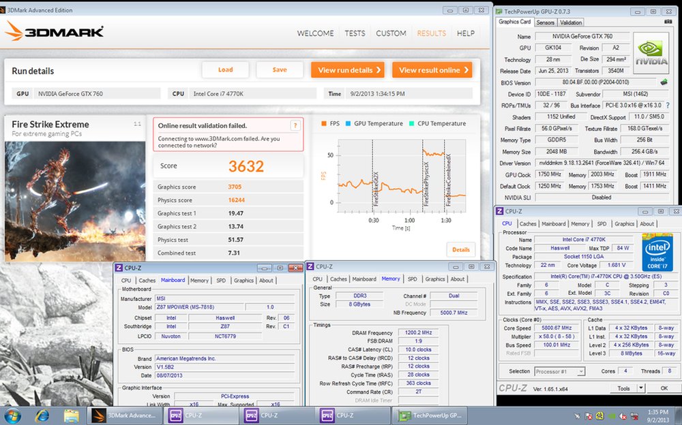Click the OK button in CPU-Z
The height and width of the screenshot is (425, 682).
tap(664, 388)
